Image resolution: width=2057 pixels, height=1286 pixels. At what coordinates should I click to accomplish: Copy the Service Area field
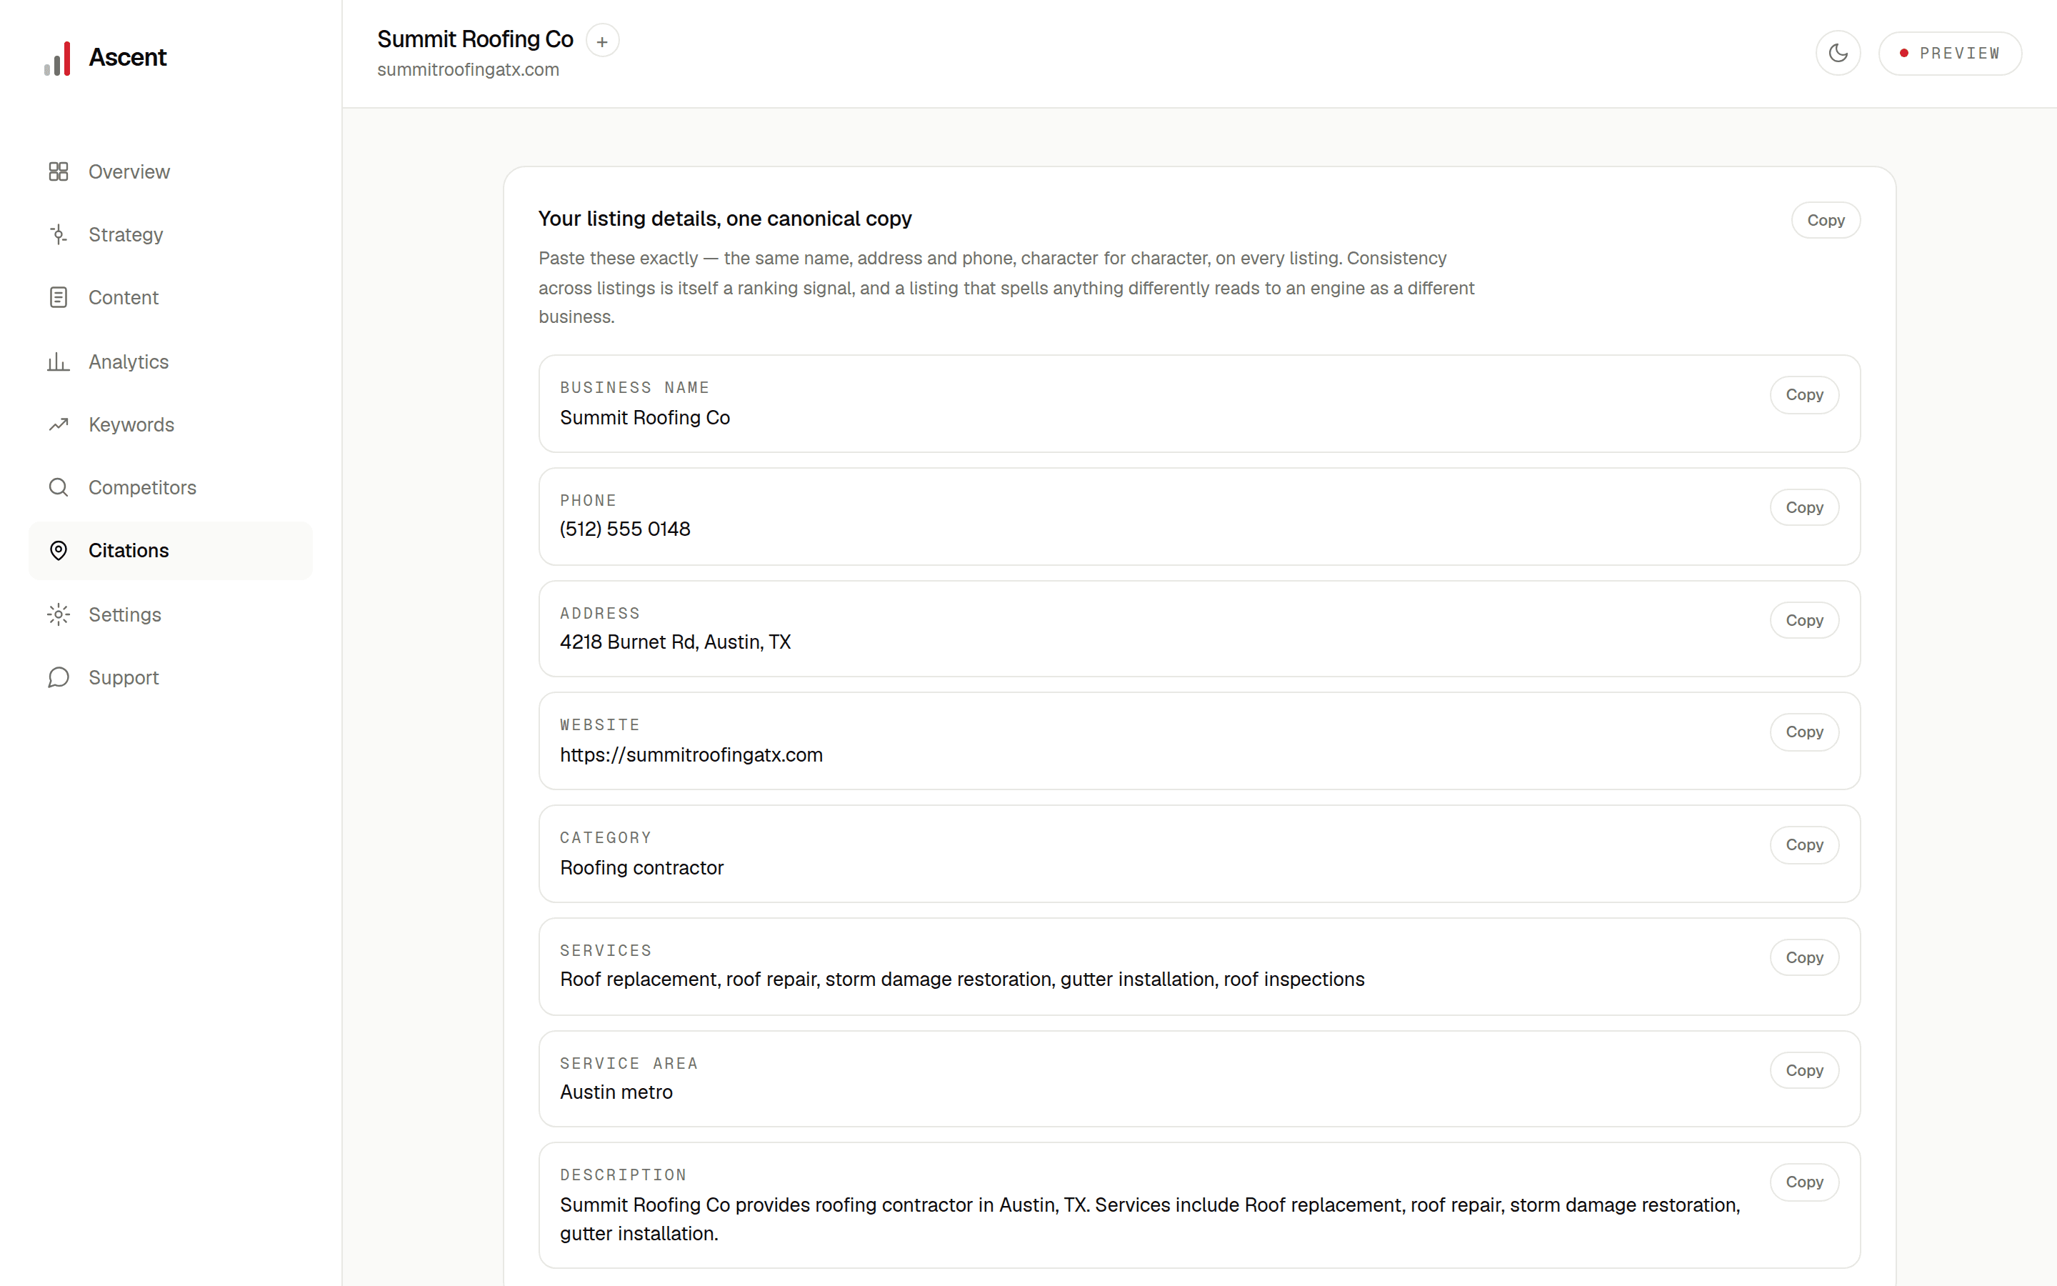pos(1803,1070)
